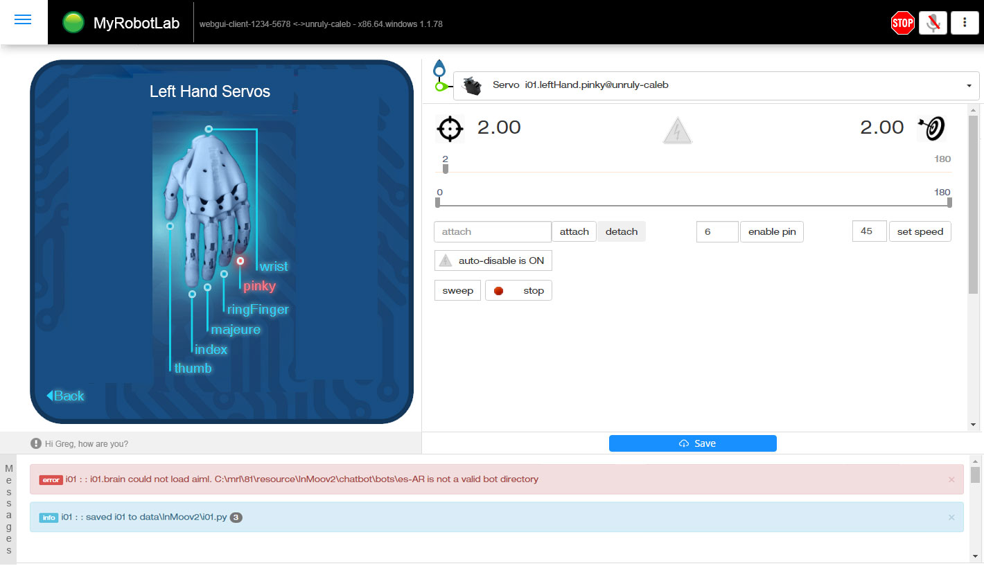The width and height of the screenshot is (984, 566).
Task: Click the stop button with red dot
Action: pyautogui.click(x=519, y=290)
